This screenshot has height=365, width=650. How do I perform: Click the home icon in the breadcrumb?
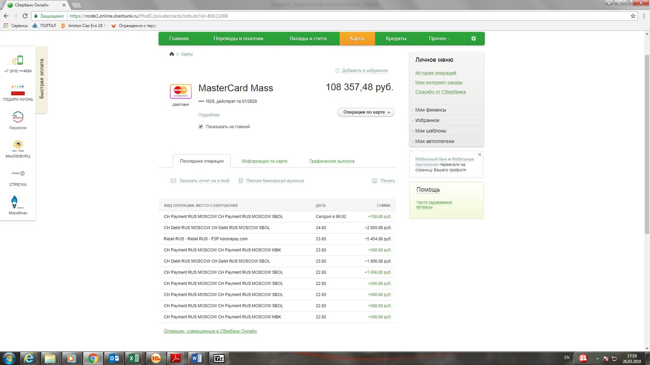point(172,54)
